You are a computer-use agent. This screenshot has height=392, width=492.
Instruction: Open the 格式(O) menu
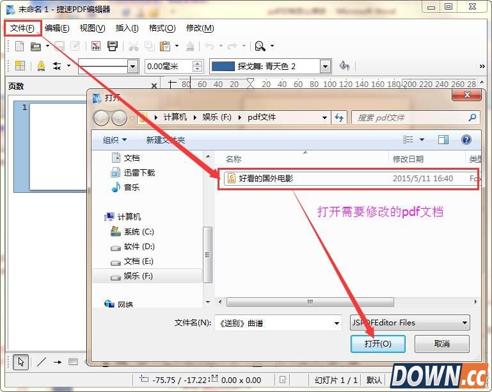[162, 28]
